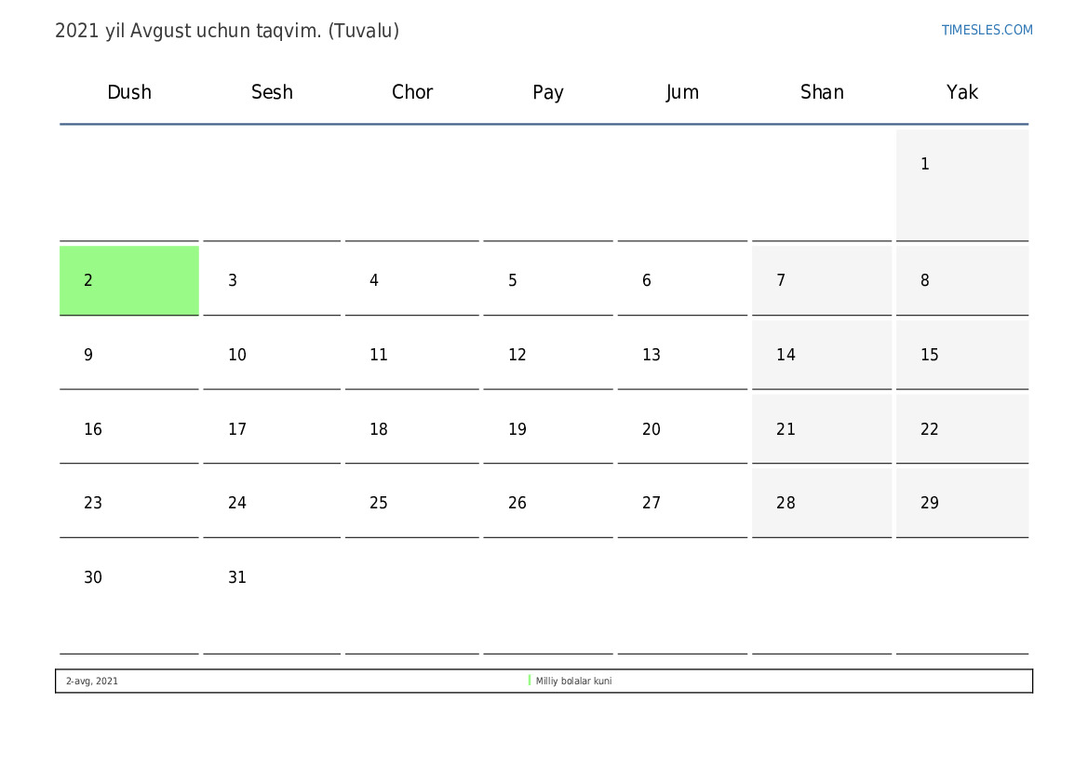1088x770 pixels.
Task: Click the green holiday legend marker
Action: pyautogui.click(x=530, y=681)
